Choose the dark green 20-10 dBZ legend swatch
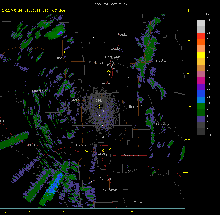This screenshot has width=220, height=215. click(x=201, y=112)
